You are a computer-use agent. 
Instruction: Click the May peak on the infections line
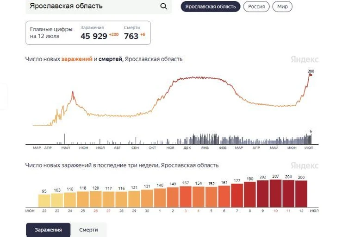click(x=73, y=92)
